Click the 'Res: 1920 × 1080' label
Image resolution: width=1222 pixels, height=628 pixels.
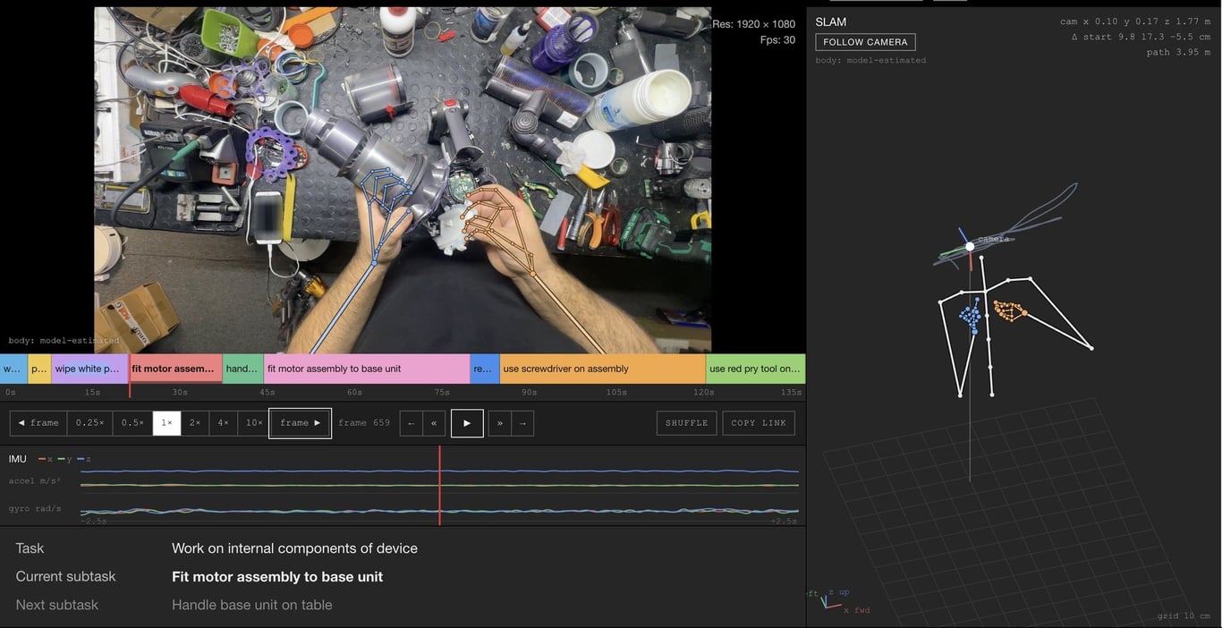753,24
